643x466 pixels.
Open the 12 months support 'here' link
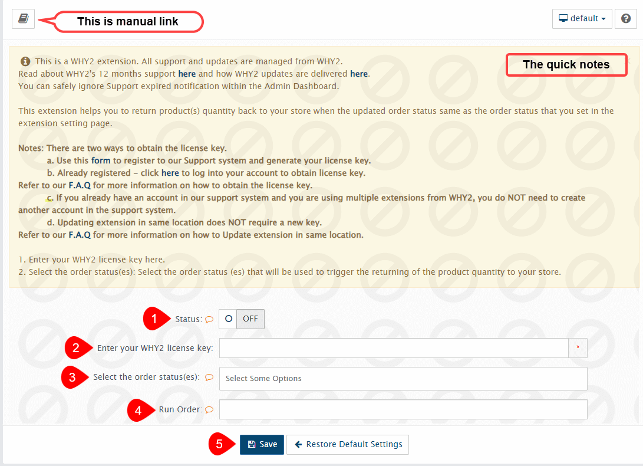187,74
